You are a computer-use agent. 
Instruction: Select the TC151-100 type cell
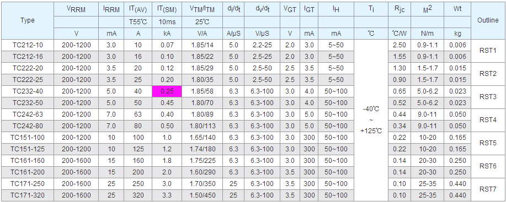(28, 138)
